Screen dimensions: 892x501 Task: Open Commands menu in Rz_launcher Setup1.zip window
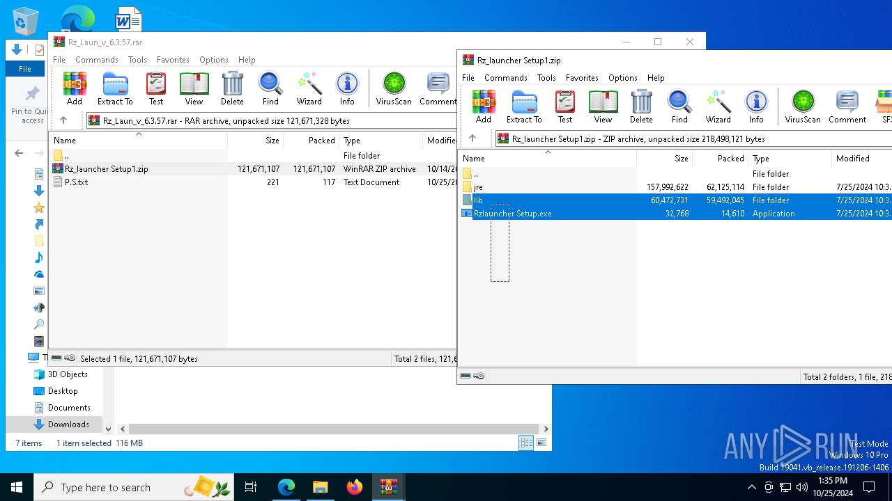point(506,78)
